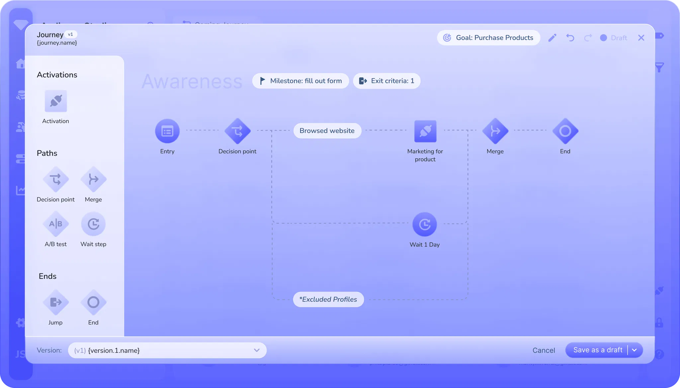Viewport: 680px width, 388px height.
Task: Pick the Decision point tile under Paths
Action: point(56,180)
